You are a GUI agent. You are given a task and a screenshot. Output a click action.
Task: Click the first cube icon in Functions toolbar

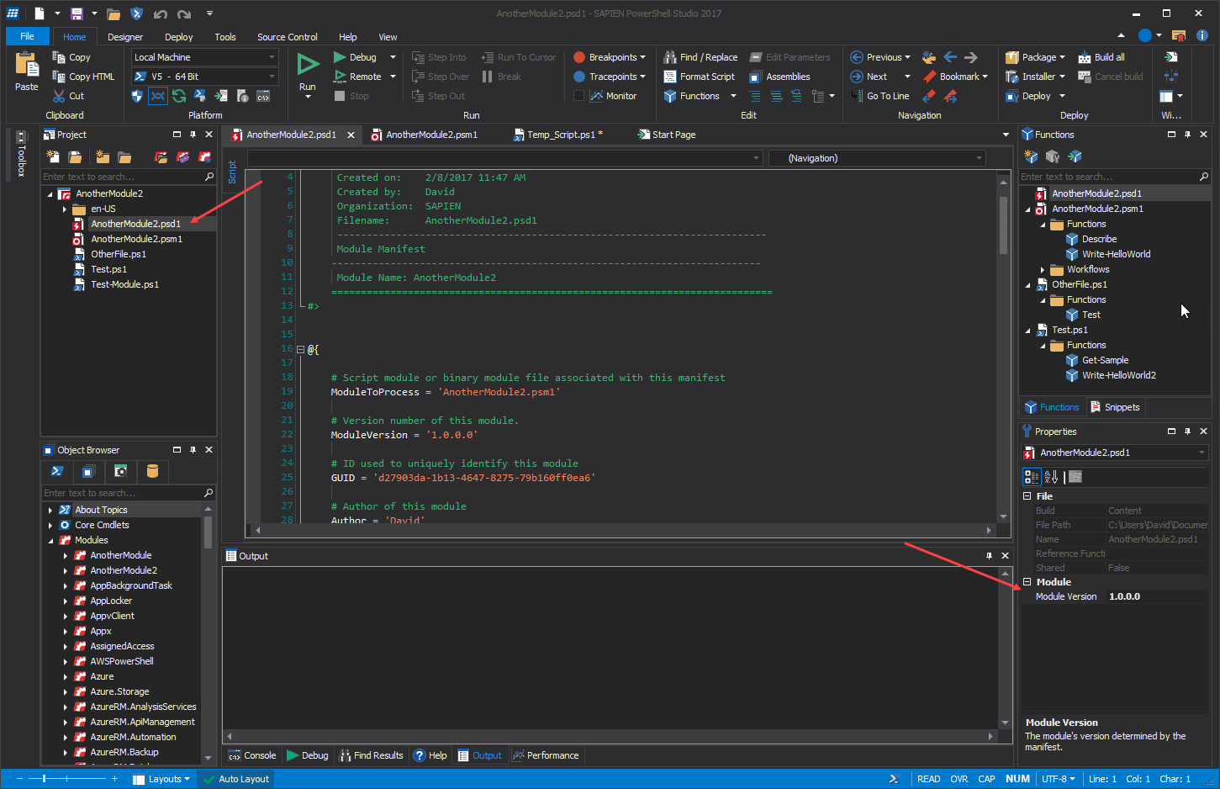pyautogui.click(x=1031, y=156)
